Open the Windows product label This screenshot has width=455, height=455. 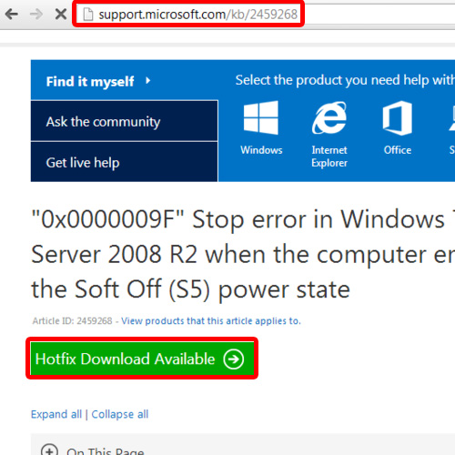(261, 150)
